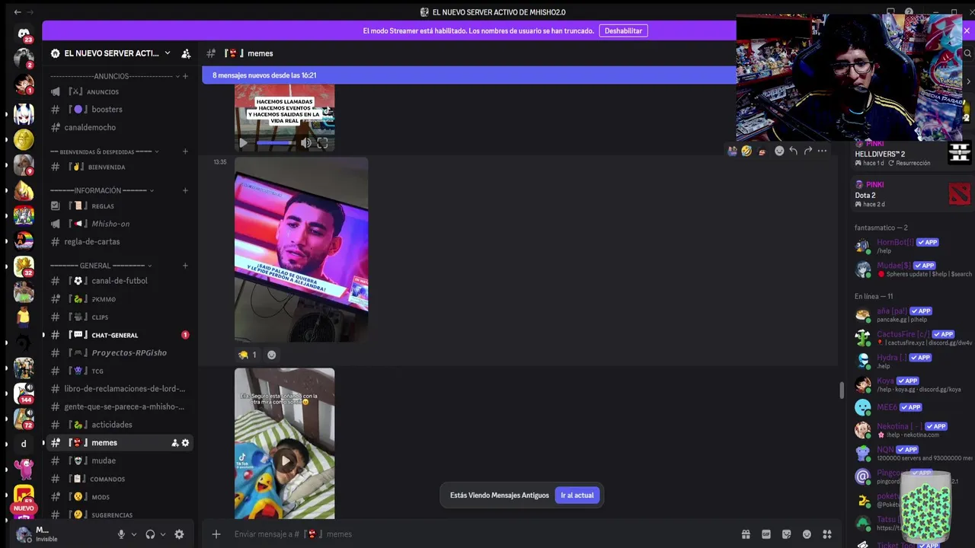Invite people icon beside server name

pos(186,53)
